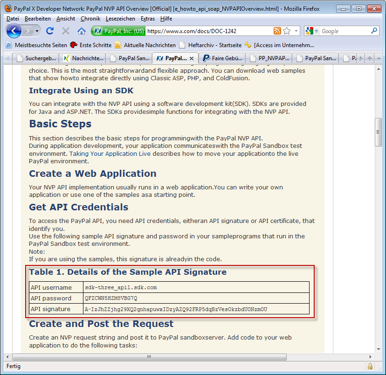Screen dimensions: 386x375
Task: Click the padlock icon in the status bar
Action: point(370,367)
